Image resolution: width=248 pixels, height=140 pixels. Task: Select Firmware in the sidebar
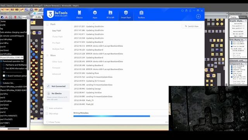click(56, 68)
